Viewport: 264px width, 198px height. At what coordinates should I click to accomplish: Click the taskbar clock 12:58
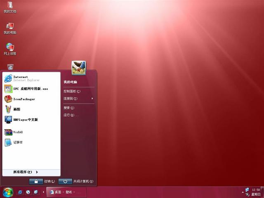[x=256, y=190]
